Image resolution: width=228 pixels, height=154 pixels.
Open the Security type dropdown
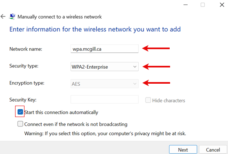(x=104, y=67)
